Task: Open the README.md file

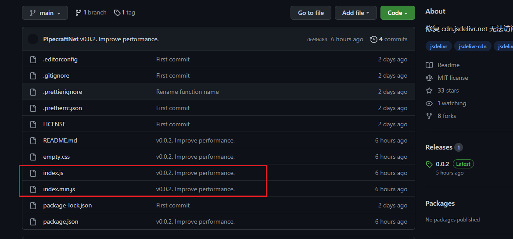Action: coord(60,141)
